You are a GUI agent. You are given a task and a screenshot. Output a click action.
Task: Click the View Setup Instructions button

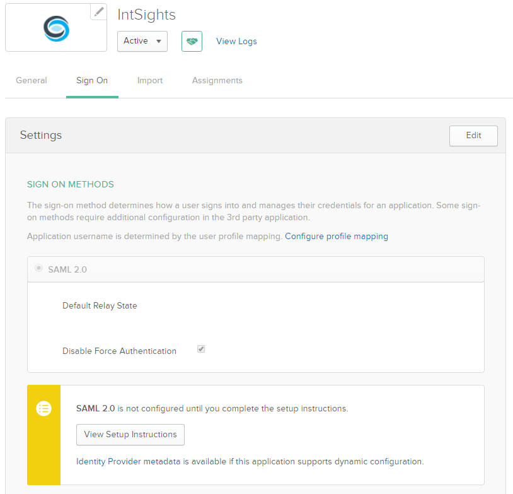[130, 435]
